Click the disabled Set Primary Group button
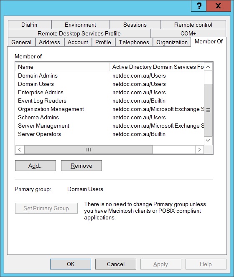The width and height of the screenshot is (234, 277). [x=46, y=208]
